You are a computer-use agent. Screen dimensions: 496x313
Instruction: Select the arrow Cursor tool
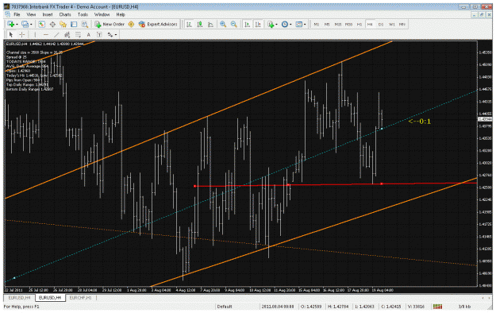(11, 34)
